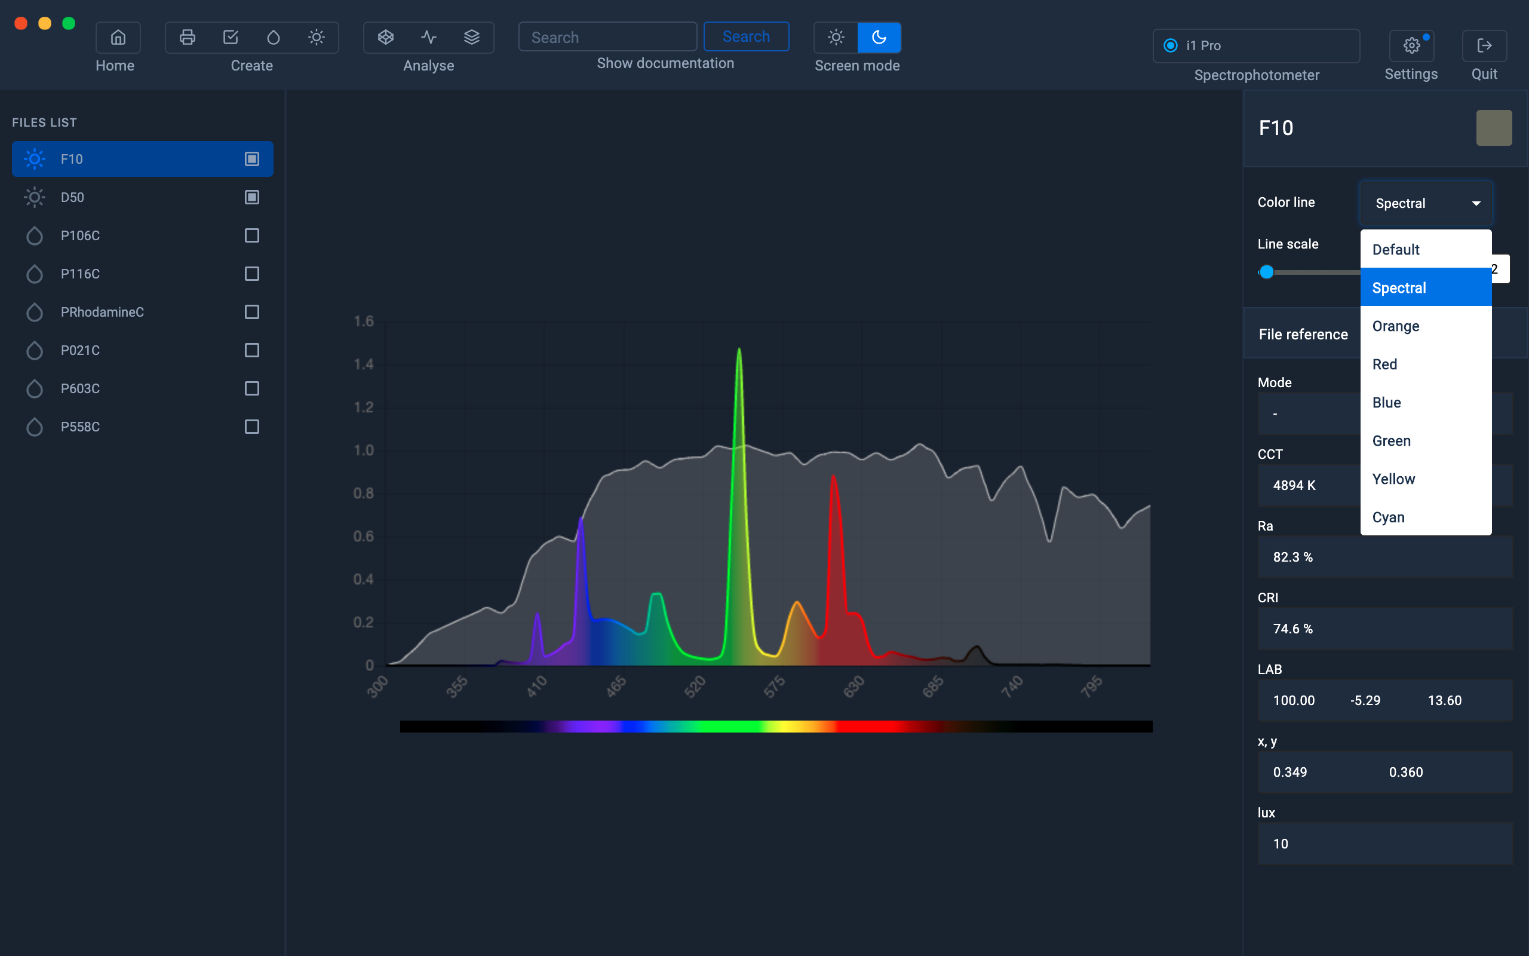The image size is (1529, 956).
Task: Click the waveform icon in Analyse group
Action: pyautogui.click(x=429, y=37)
